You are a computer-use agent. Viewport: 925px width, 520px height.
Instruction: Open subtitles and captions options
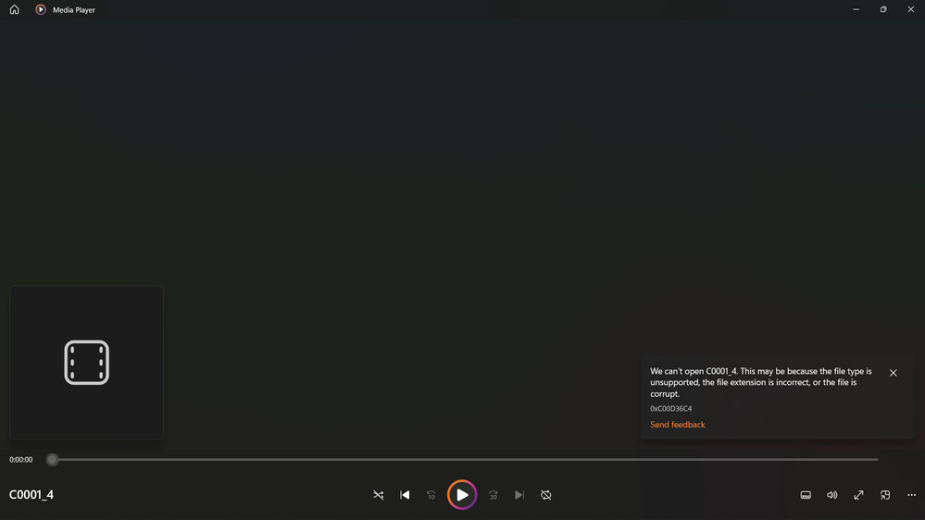click(x=806, y=495)
